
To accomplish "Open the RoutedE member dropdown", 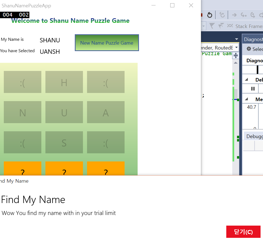I will click(237, 48).
